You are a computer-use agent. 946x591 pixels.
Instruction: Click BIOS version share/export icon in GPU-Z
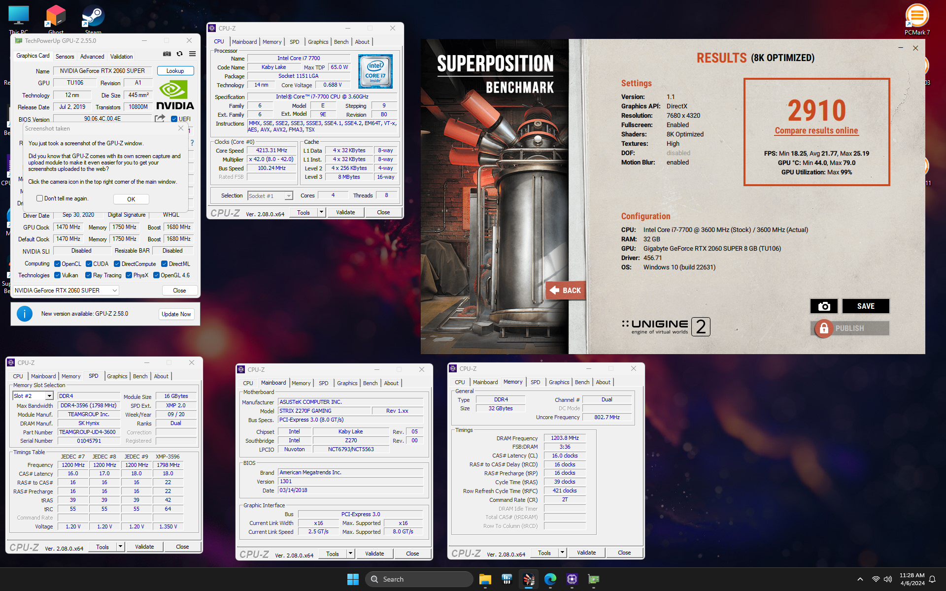(x=160, y=119)
